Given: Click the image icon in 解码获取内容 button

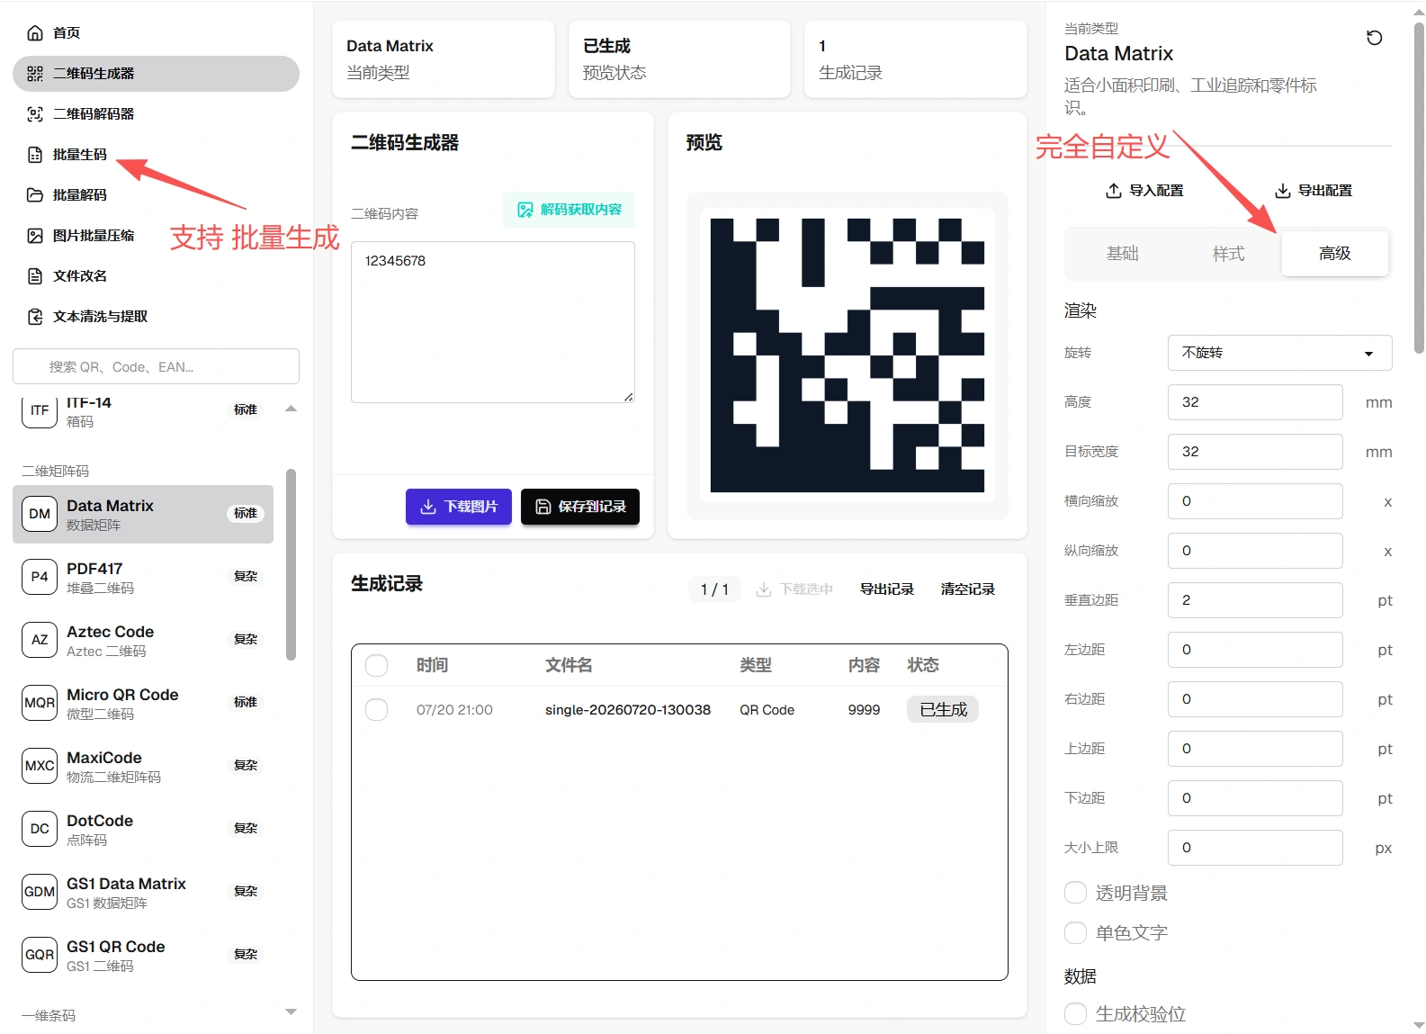Looking at the screenshot, I should 525,210.
